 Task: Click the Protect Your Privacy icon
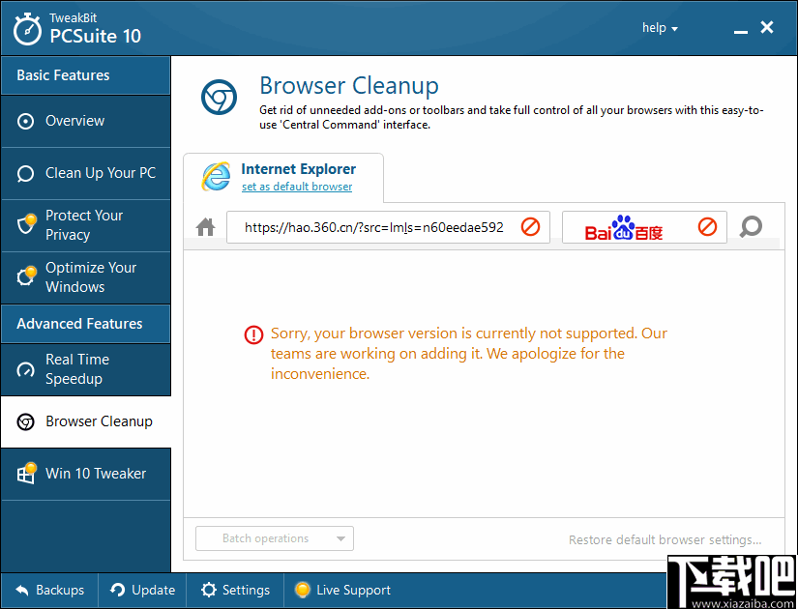pos(25,225)
